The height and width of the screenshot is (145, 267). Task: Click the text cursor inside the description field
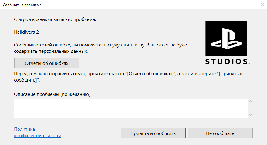15,102
